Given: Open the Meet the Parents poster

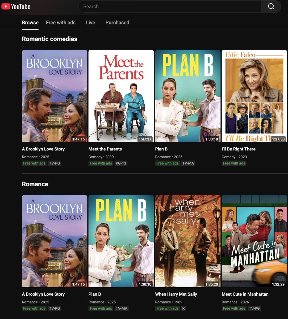Looking at the screenshot, I should (121, 96).
